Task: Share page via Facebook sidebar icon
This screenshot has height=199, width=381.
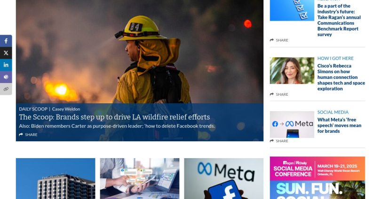Action: (x=6, y=41)
